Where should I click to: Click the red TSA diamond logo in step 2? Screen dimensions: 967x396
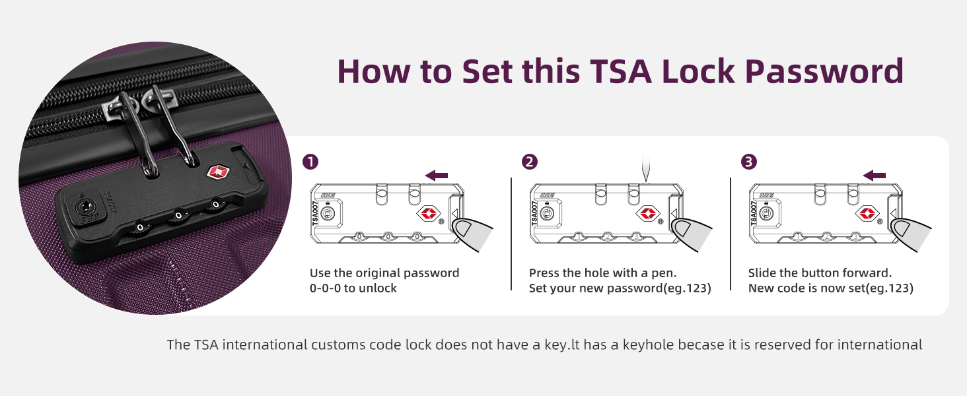[646, 214]
